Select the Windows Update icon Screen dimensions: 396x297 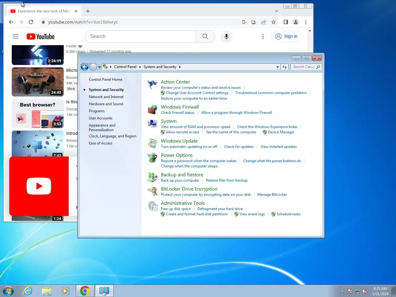click(x=153, y=144)
